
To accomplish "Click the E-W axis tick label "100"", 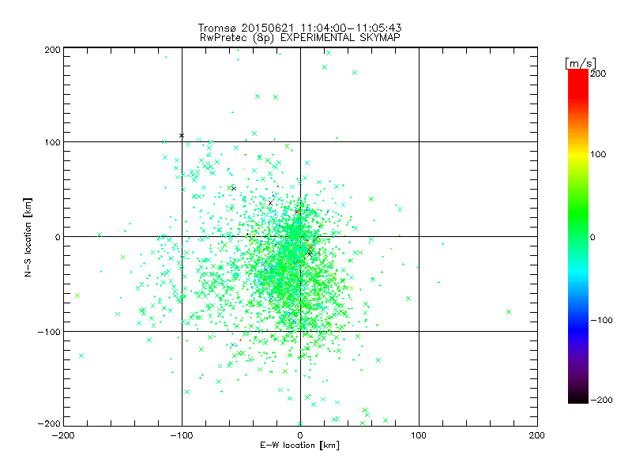I will (419, 435).
